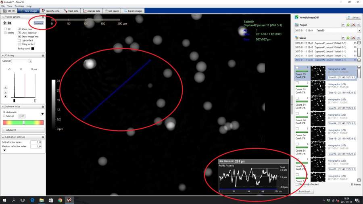Screen dimensions: 363x204
Task: Collapse the Viewer options panel
Action: point(3,17)
